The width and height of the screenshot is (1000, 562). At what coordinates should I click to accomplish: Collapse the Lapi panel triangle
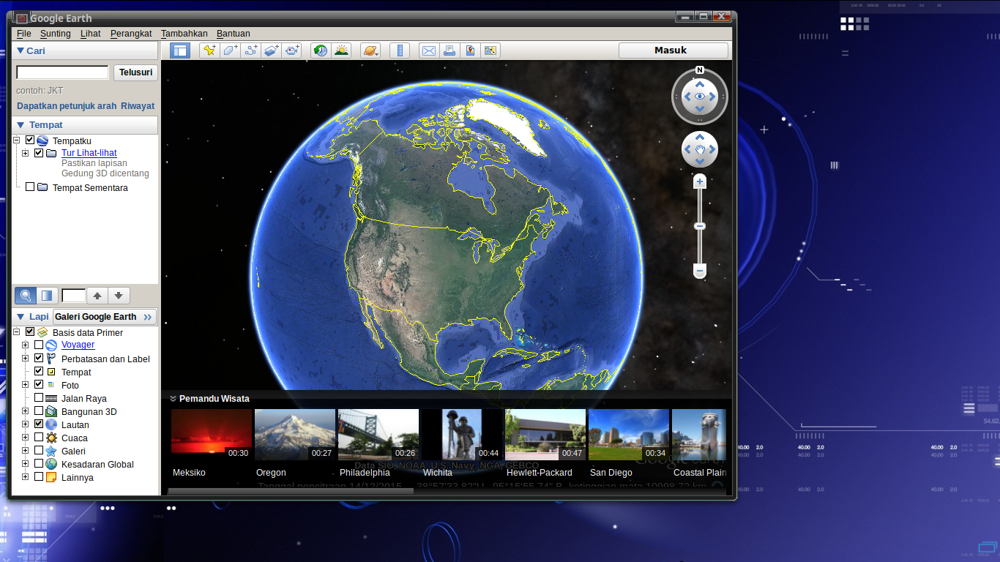tap(20, 317)
